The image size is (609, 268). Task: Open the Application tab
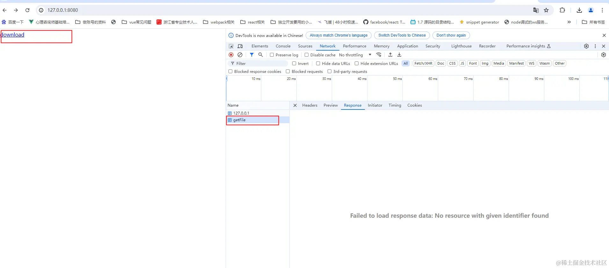tap(408, 46)
